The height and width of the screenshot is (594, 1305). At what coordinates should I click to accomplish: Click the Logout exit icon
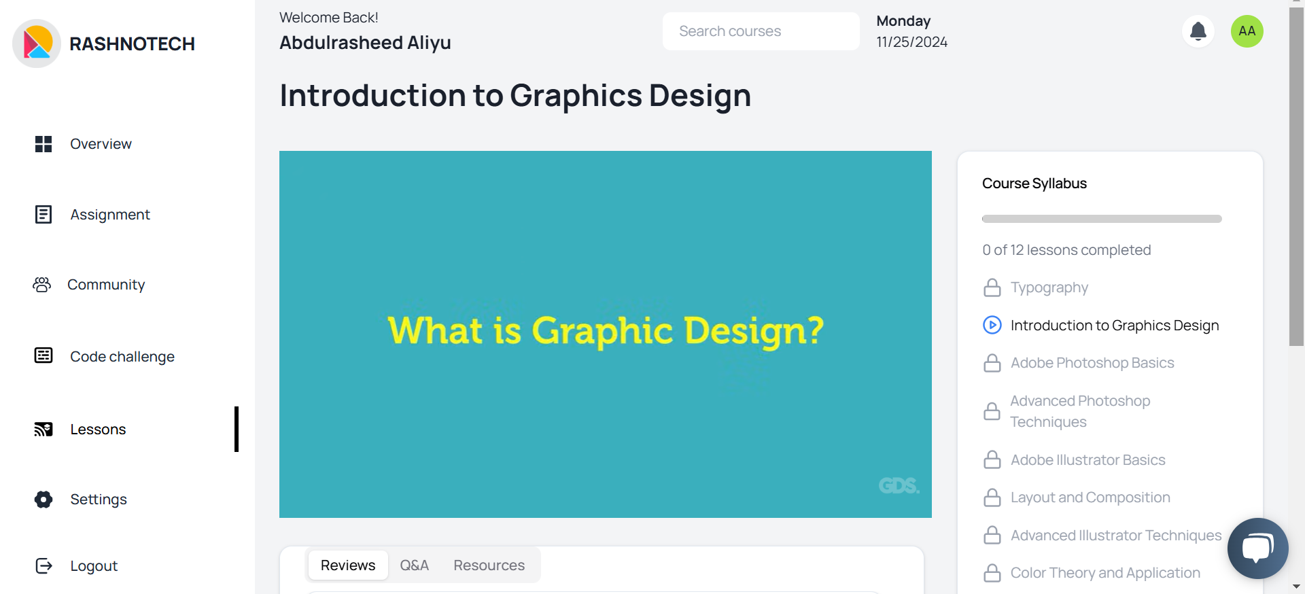click(x=43, y=566)
